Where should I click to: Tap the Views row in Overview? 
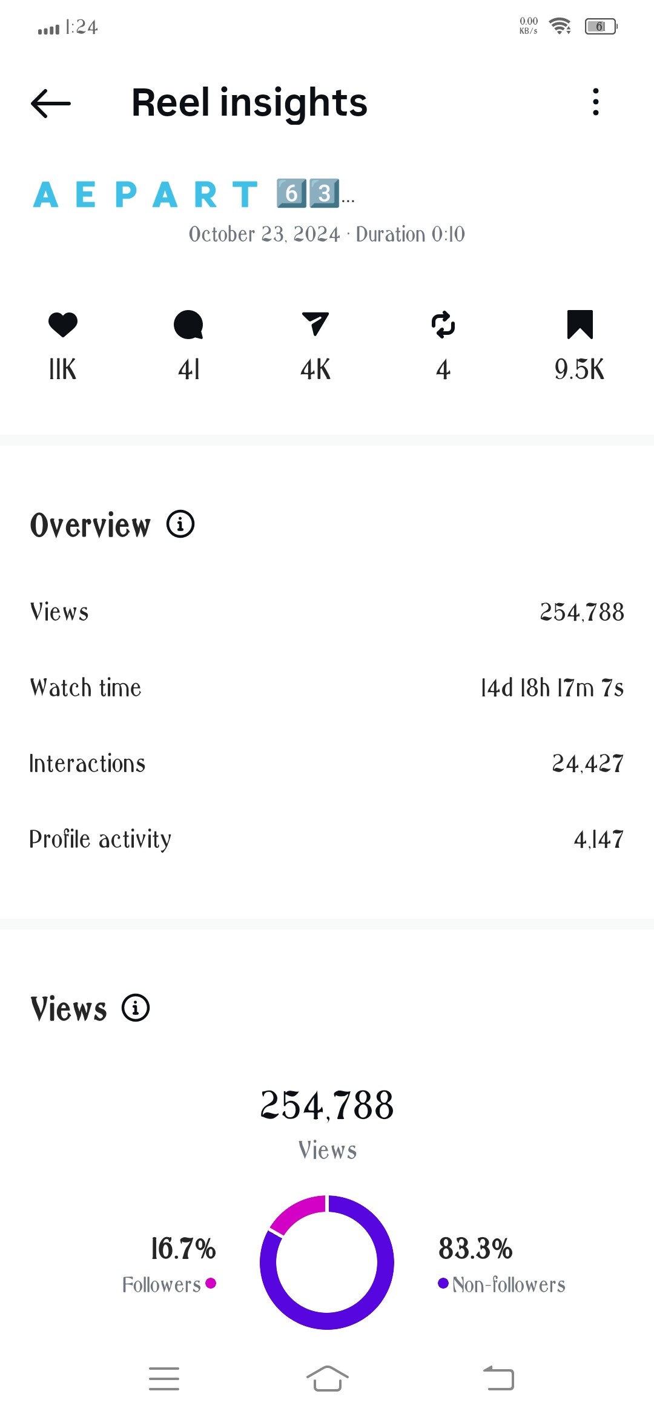pyautogui.click(x=327, y=612)
